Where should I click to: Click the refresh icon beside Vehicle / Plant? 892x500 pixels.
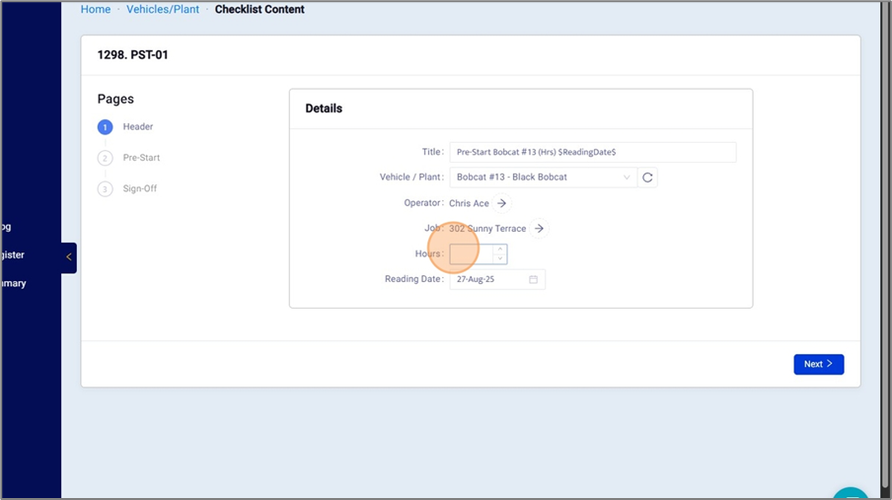tap(647, 178)
